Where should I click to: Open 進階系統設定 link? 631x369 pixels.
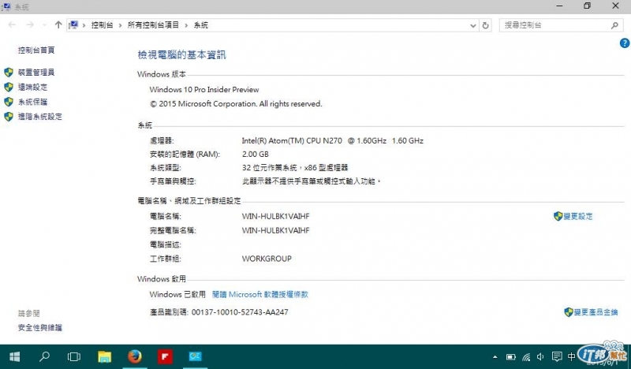(x=40, y=117)
